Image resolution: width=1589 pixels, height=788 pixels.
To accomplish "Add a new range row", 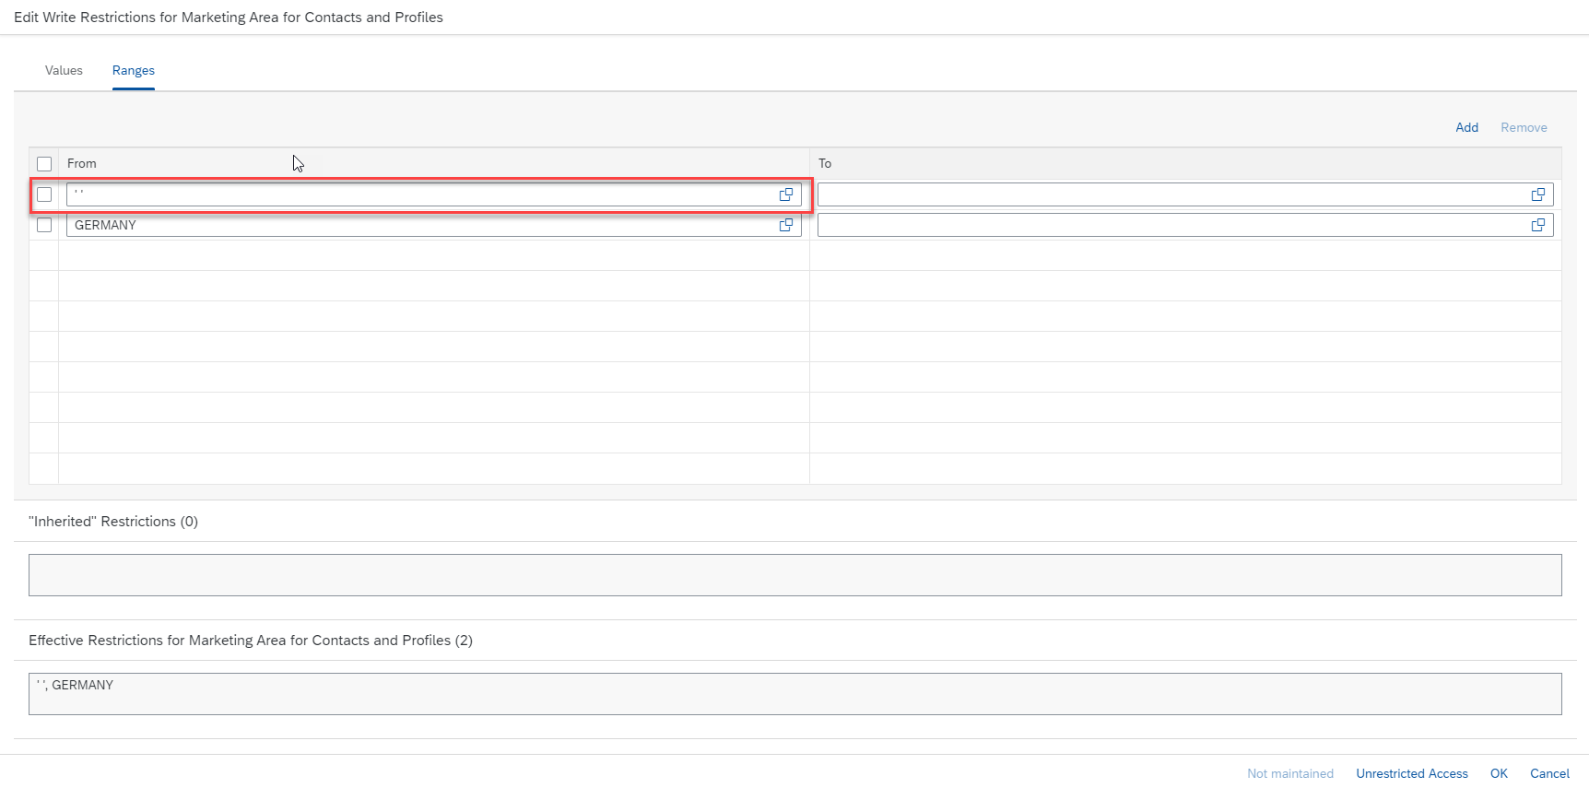I will (x=1466, y=127).
